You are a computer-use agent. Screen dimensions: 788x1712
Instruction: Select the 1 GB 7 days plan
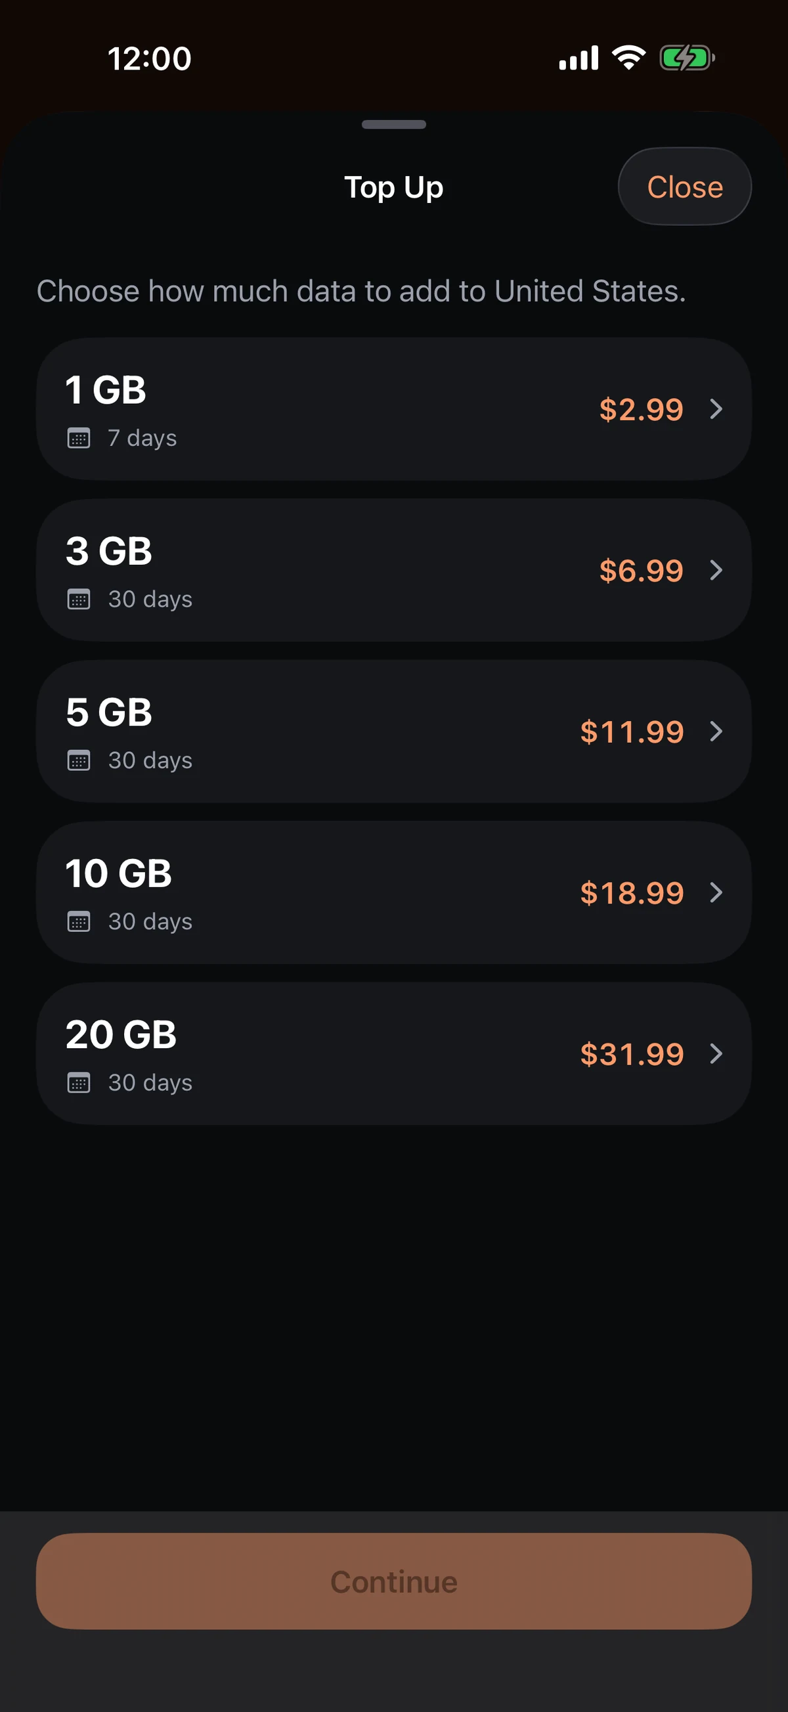point(394,409)
